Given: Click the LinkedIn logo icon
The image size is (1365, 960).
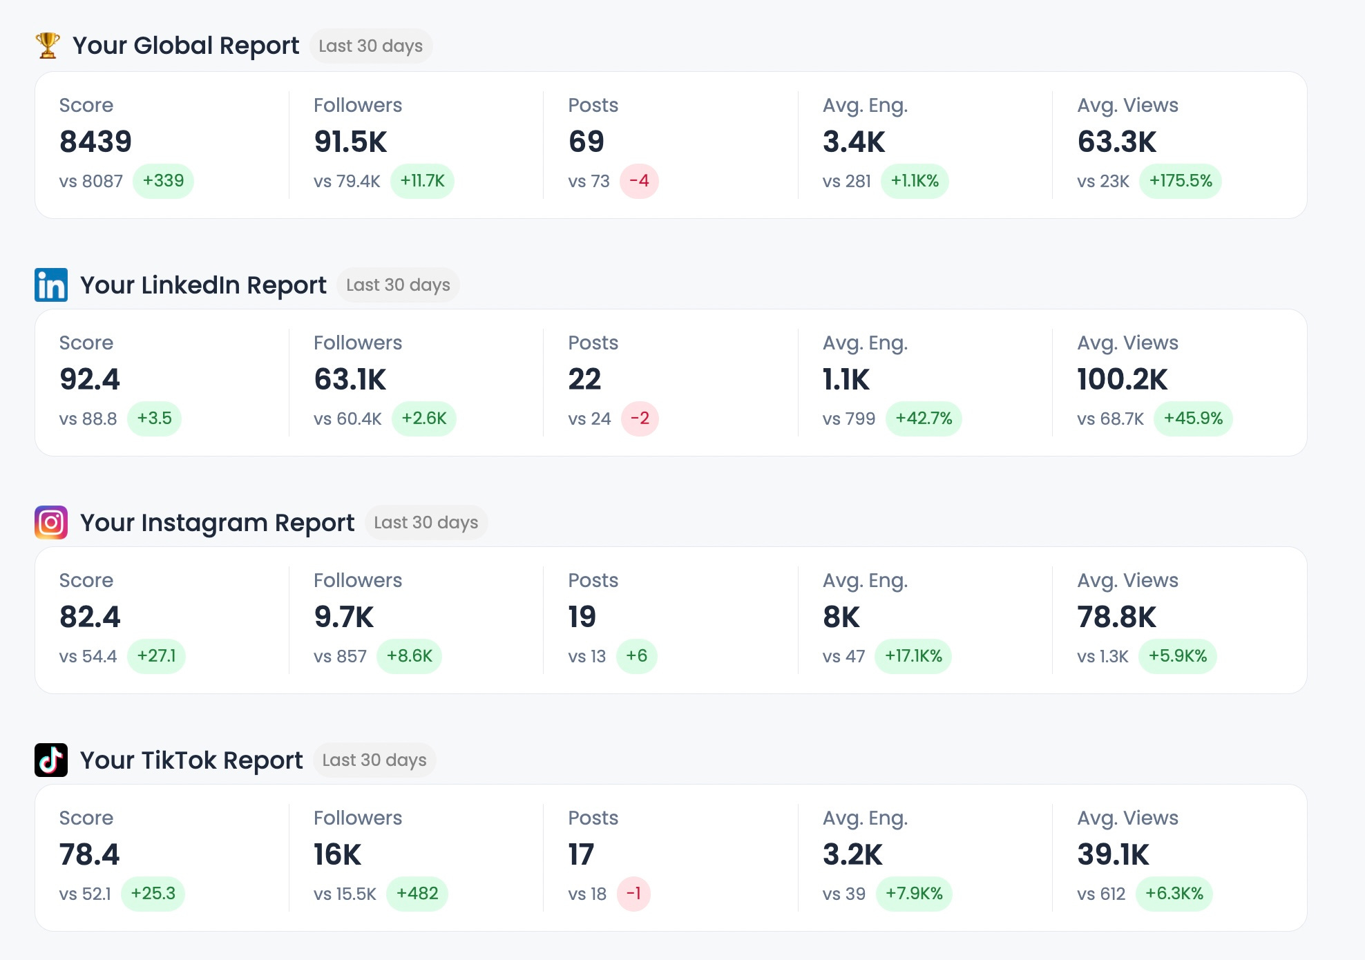Looking at the screenshot, I should [51, 285].
